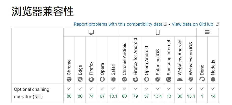Click the Optional chaining operator row header
Image resolution: width=232 pixels, height=105 pixels.
click(x=32, y=93)
